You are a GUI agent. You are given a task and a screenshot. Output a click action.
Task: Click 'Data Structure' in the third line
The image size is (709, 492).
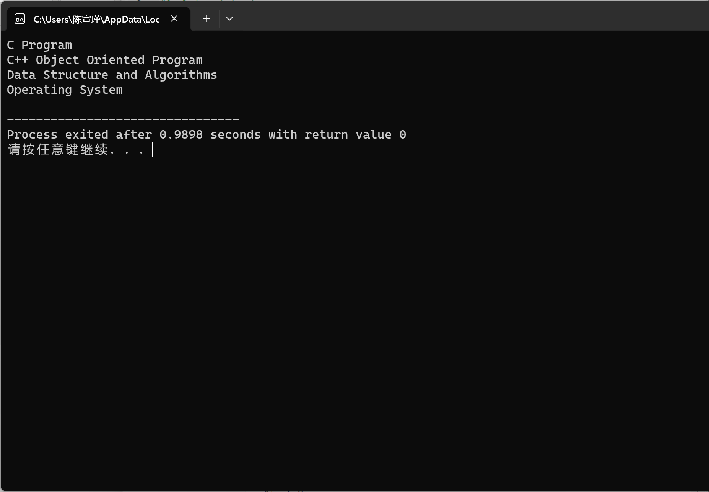[x=57, y=75]
